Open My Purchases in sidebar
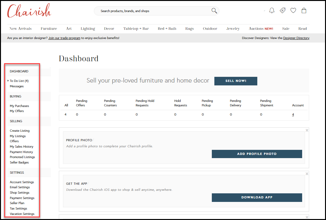Screen dimensions: 326x220 [x=19, y=106]
